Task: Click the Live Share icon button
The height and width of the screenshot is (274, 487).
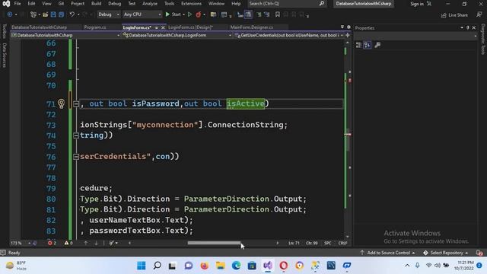Action: click(x=454, y=15)
